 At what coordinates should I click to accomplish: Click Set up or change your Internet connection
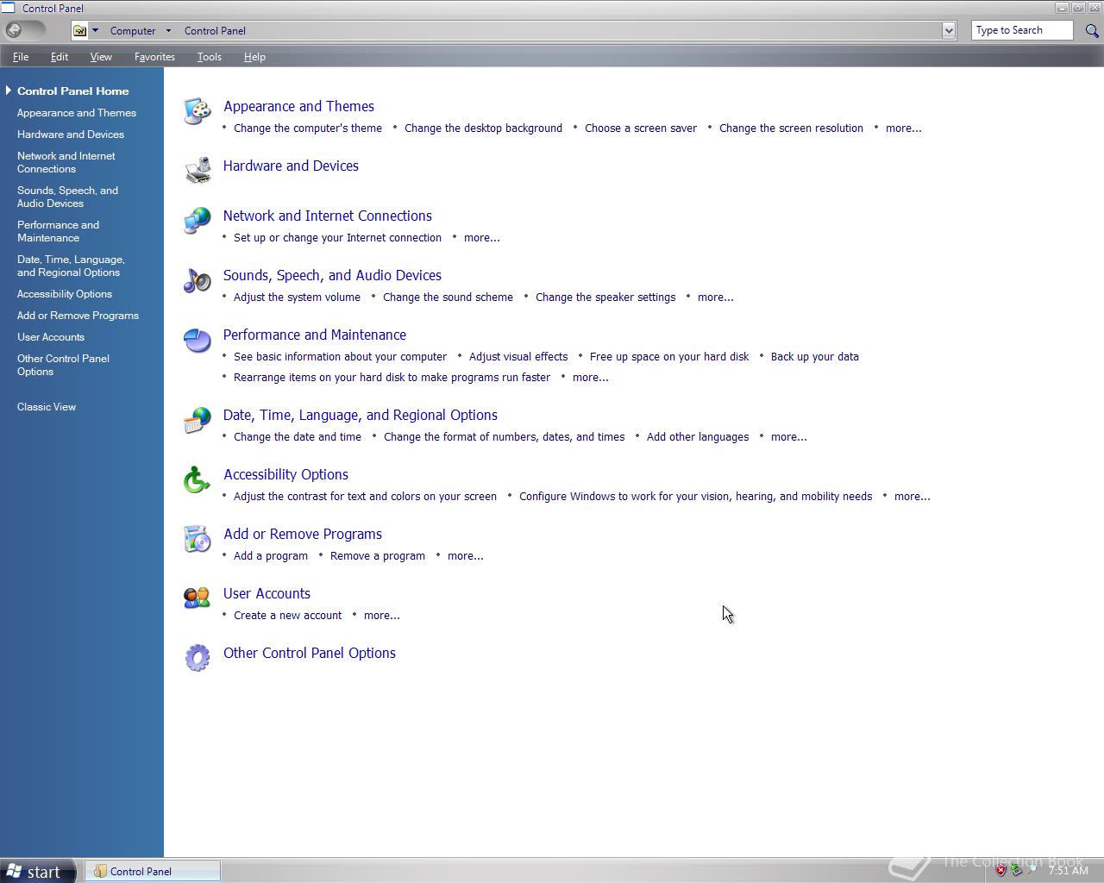(337, 237)
